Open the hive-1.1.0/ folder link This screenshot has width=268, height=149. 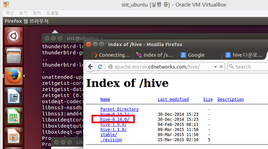[113, 130]
